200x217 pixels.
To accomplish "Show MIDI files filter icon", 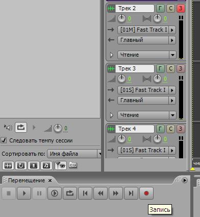I will tap(46, 165).
